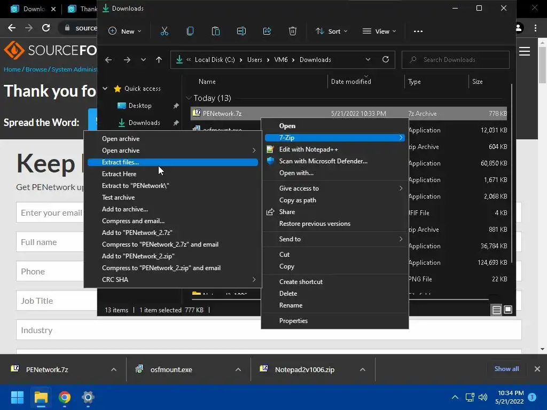
Task: Click Add to "PENetwork_2.zip" entry
Action: (x=173, y=256)
